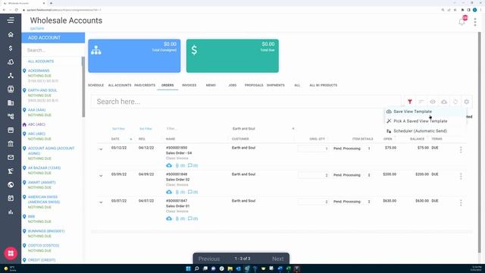
Task: Expand the 03/12/22 order row
Action: [x=101, y=149]
